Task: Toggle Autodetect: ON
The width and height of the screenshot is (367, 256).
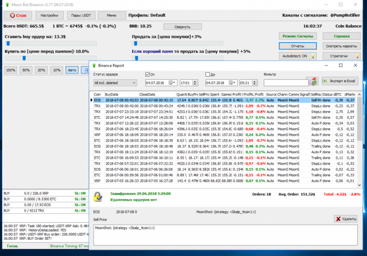Action: click(297, 56)
